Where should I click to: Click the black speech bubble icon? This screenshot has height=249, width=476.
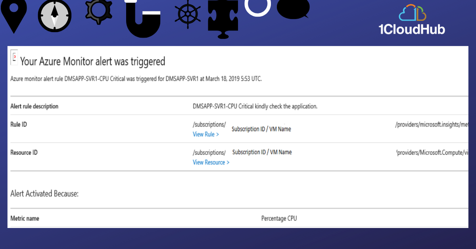point(293,9)
